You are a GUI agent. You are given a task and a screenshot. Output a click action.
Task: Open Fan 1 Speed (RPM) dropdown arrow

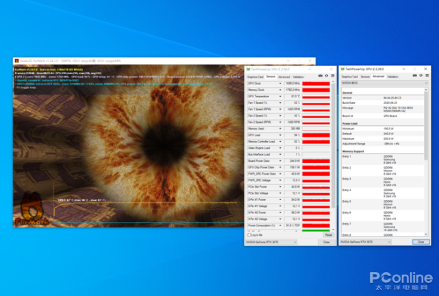tap(280, 109)
